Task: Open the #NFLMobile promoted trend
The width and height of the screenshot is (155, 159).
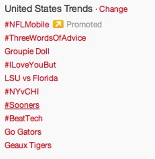Action: pos(27,24)
